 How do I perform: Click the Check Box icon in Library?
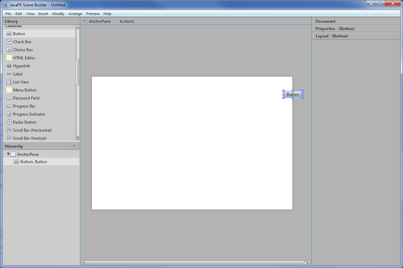(x=9, y=42)
